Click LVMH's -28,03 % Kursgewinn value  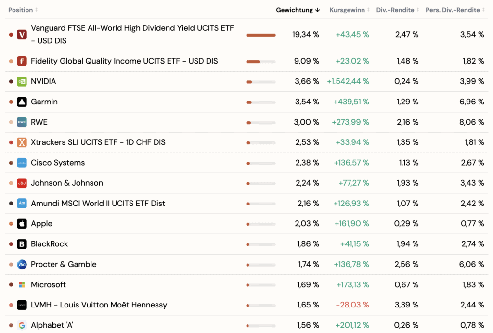[x=352, y=305]
